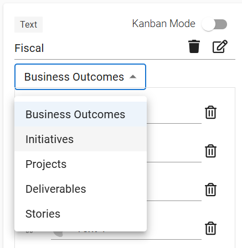Toggle the Kanban Mode switch
Screen dimensions: 242x248
click(x=214, y=24)
